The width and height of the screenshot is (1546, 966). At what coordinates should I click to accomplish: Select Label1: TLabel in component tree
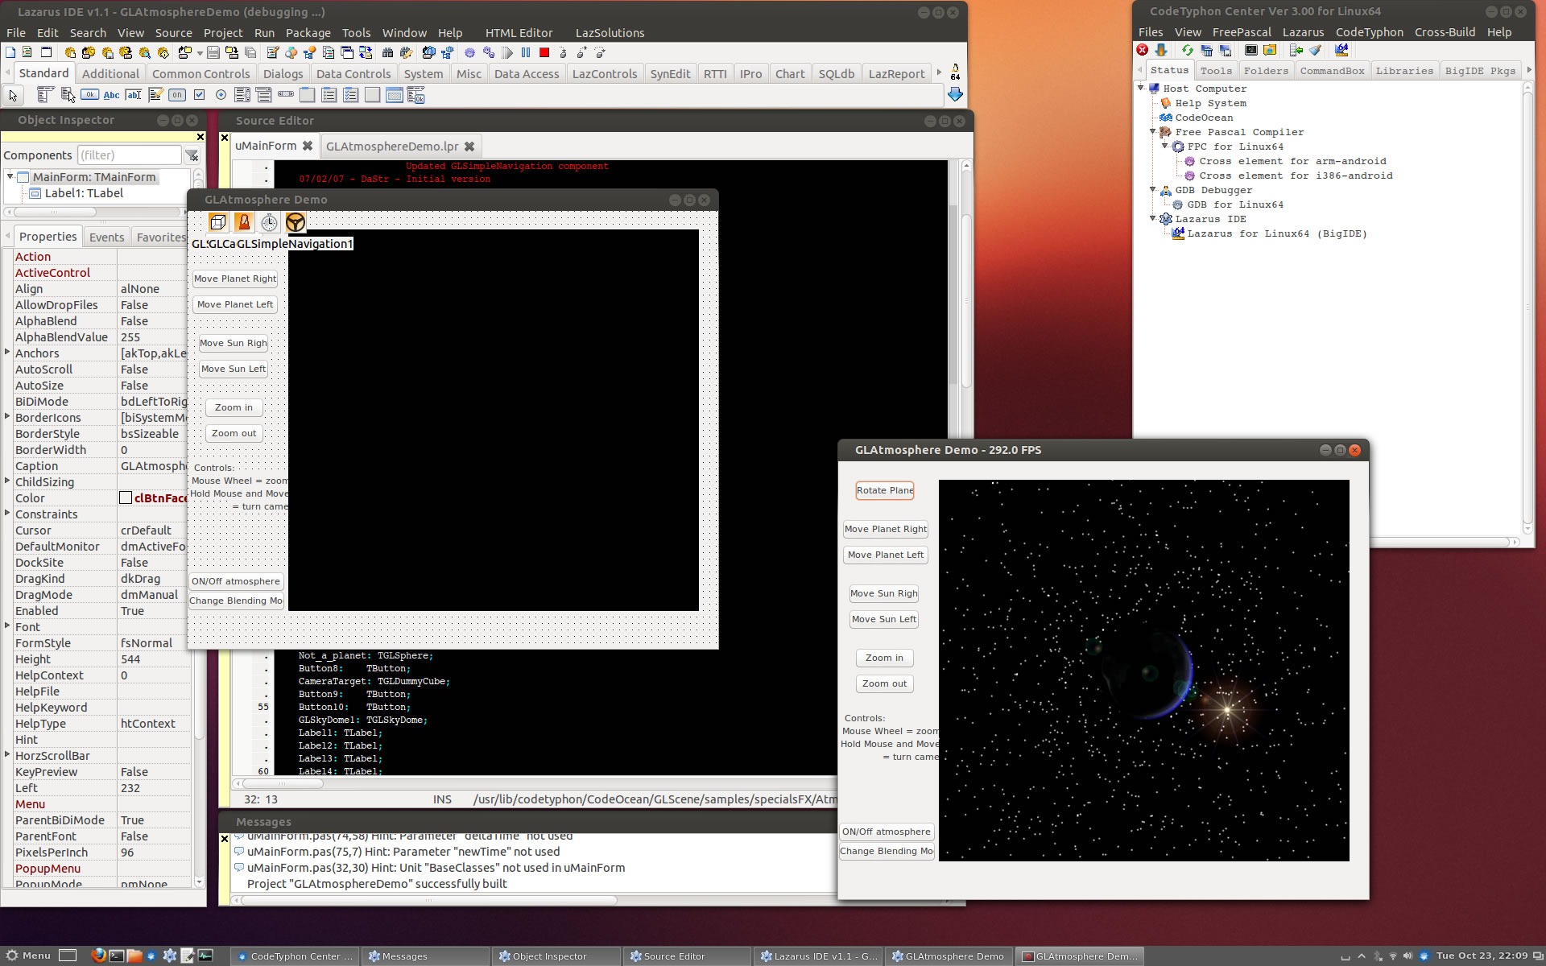(x=84, y=193)
